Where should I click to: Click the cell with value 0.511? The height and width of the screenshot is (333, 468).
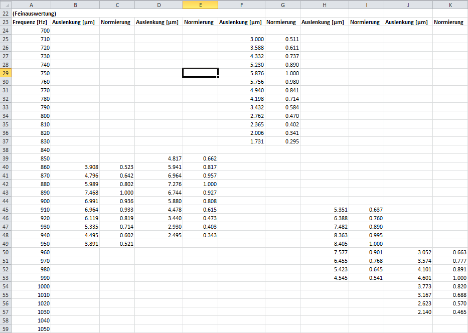click(282, 39)
